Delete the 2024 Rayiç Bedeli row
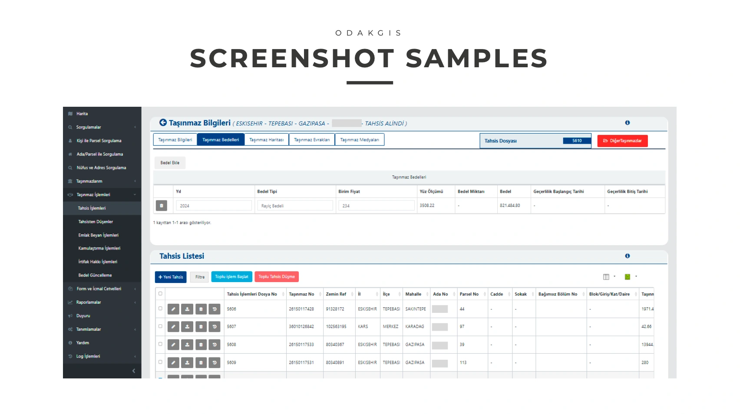 pos(161,206)
